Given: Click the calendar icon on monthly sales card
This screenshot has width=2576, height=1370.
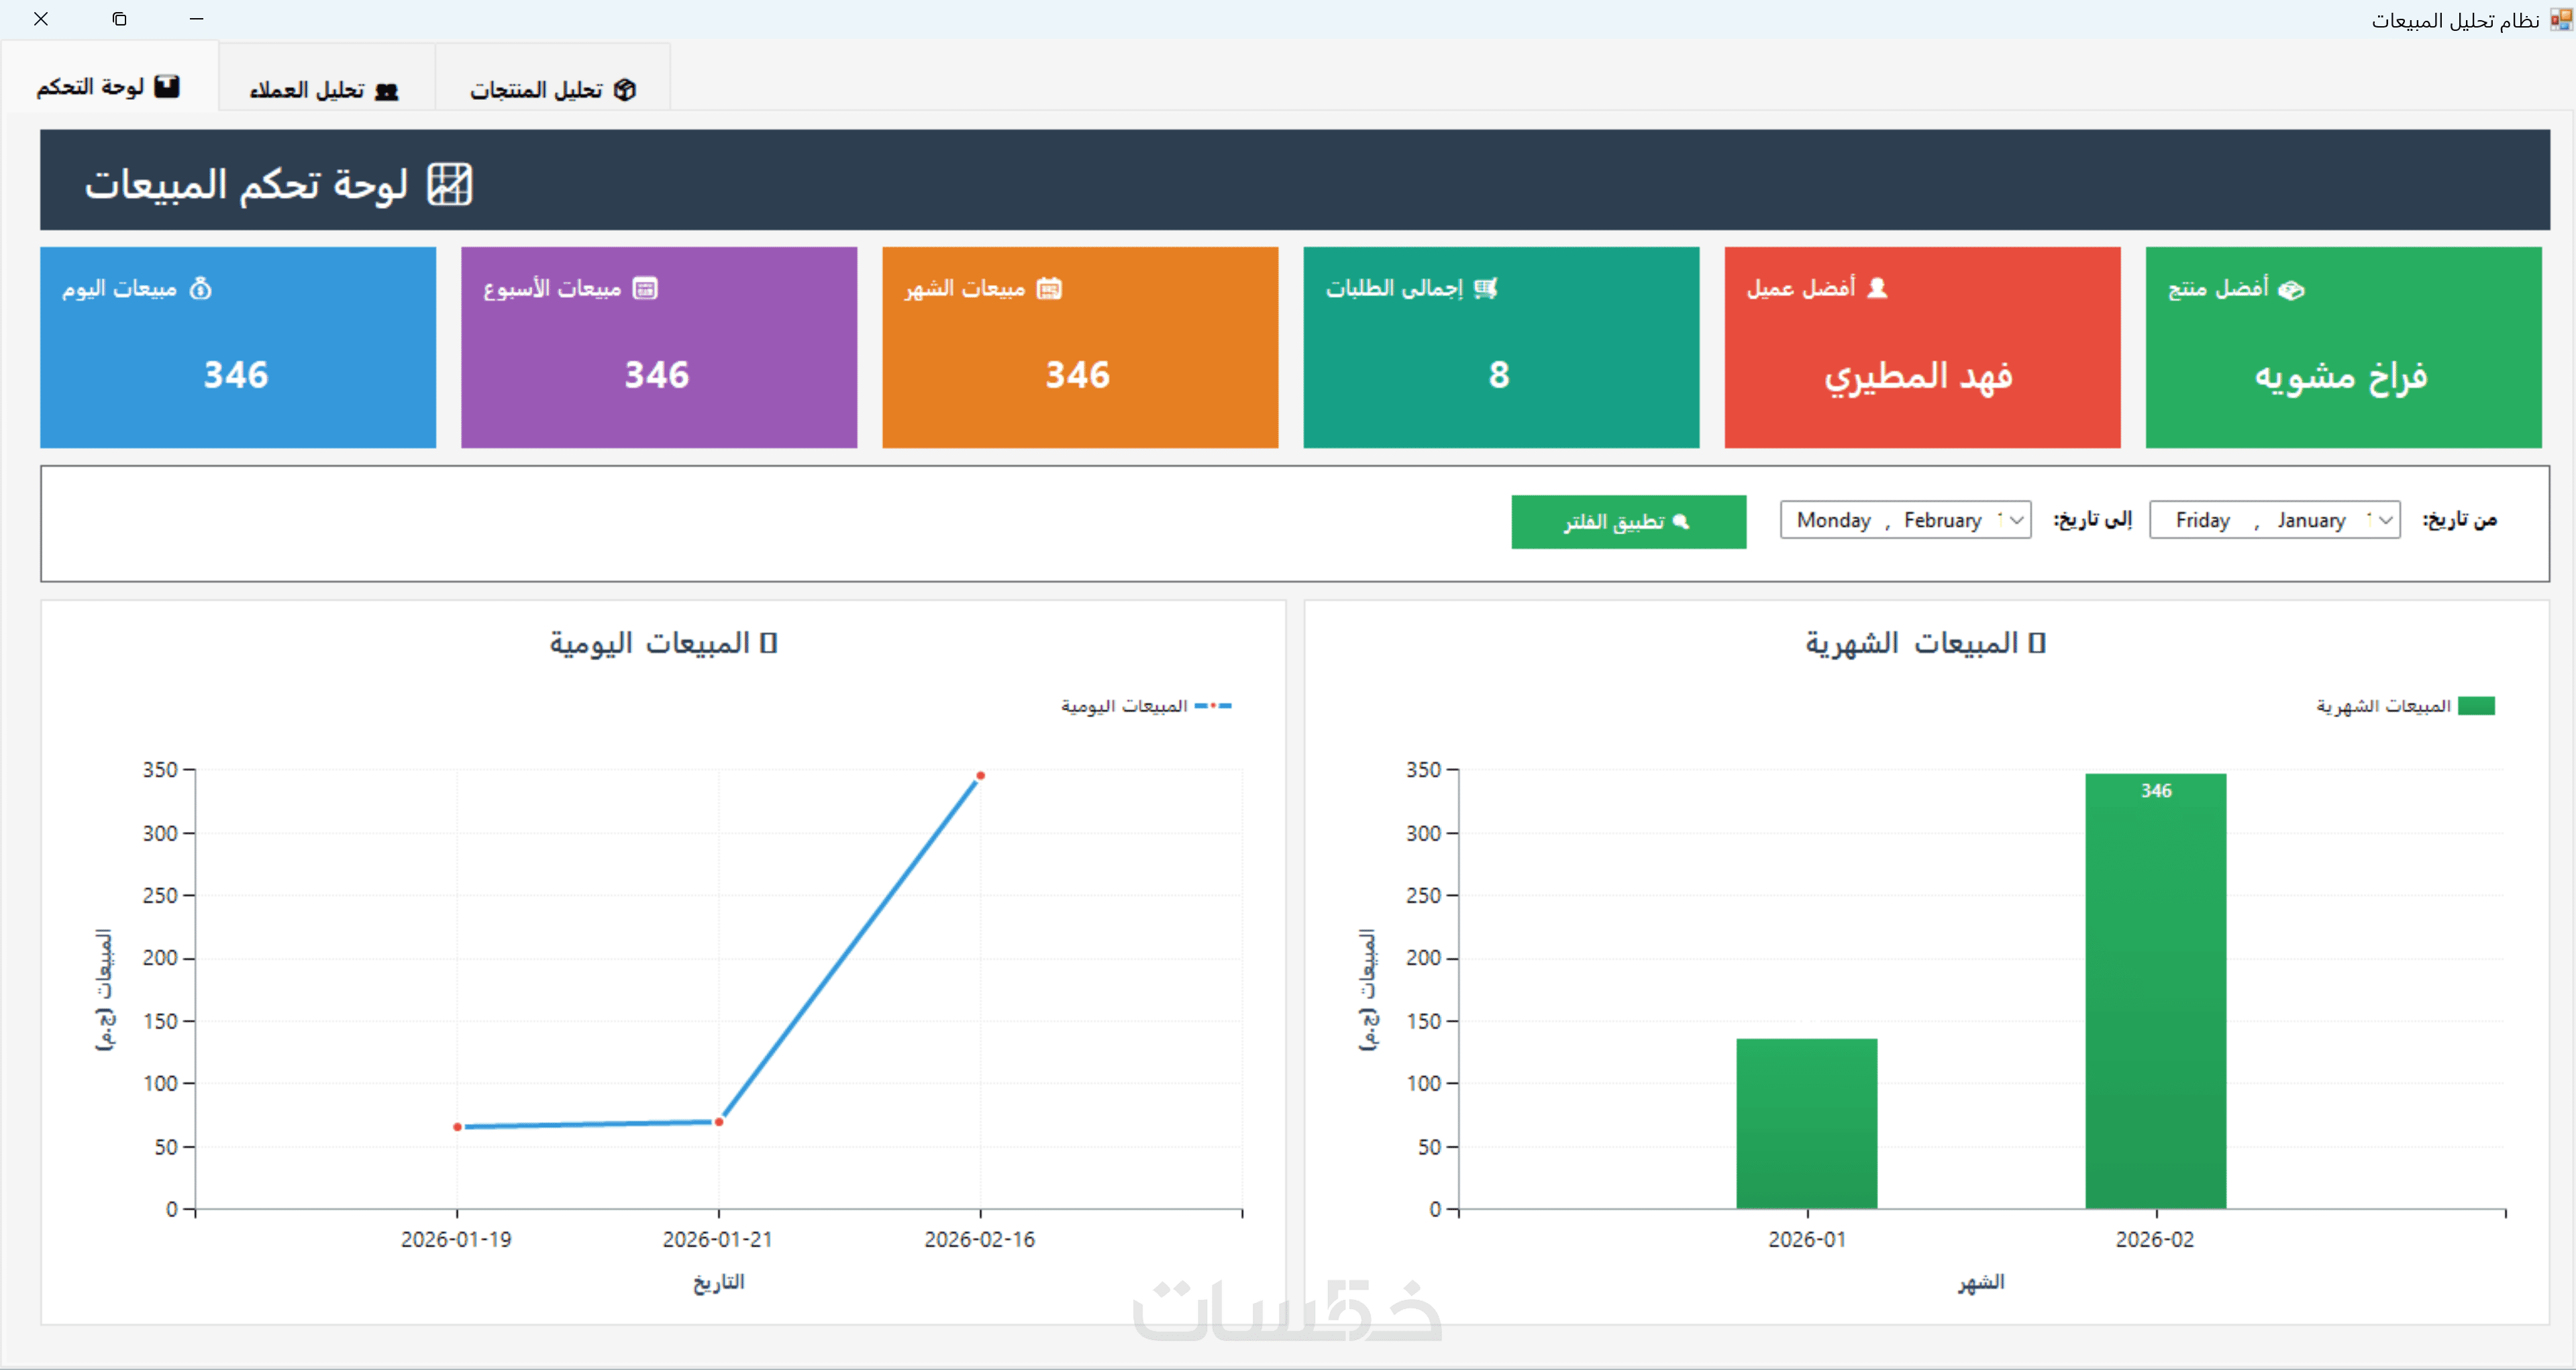Looking at the screenshot, I should tap(1049, 289).
